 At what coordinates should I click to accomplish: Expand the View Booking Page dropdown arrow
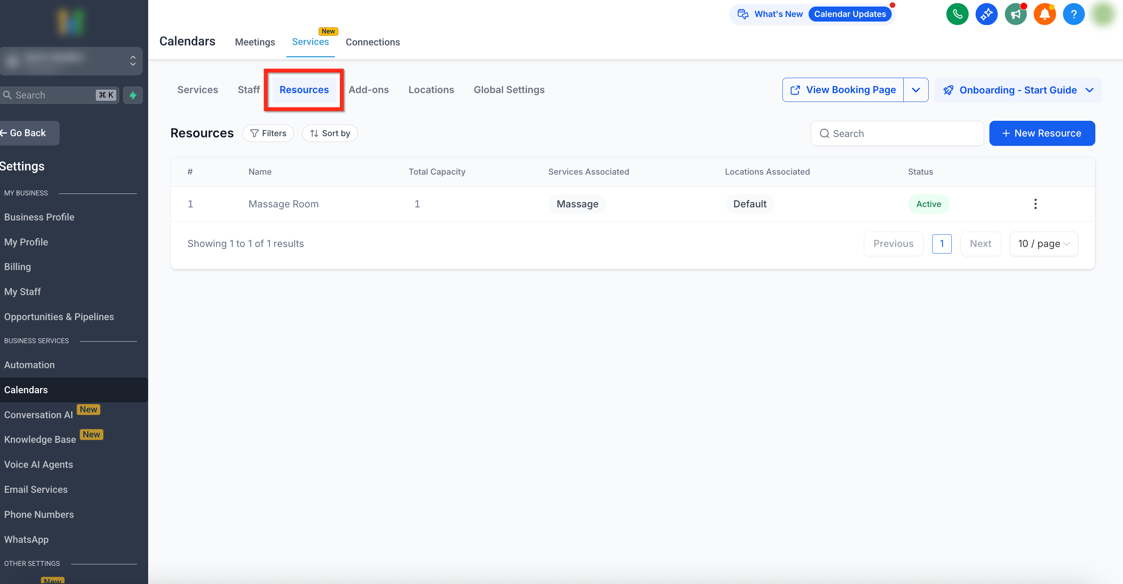tap(916, 90)
